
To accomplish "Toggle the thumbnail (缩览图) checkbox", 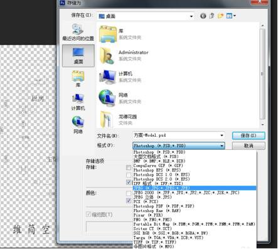I will (88, 215).
